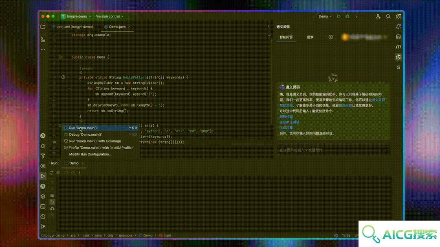Click the @ gutter icon beside buildPattern

click(x=64, y=77)
